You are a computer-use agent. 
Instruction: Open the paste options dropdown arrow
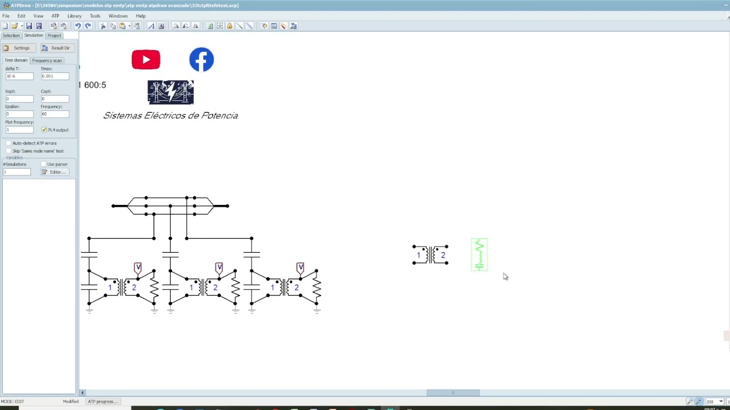129,26
